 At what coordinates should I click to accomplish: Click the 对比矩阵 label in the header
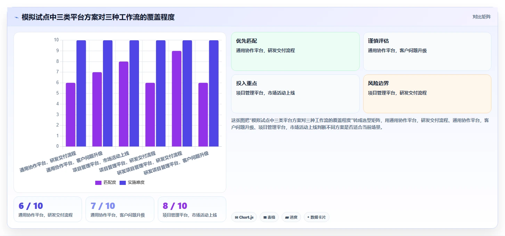[481, 17]
